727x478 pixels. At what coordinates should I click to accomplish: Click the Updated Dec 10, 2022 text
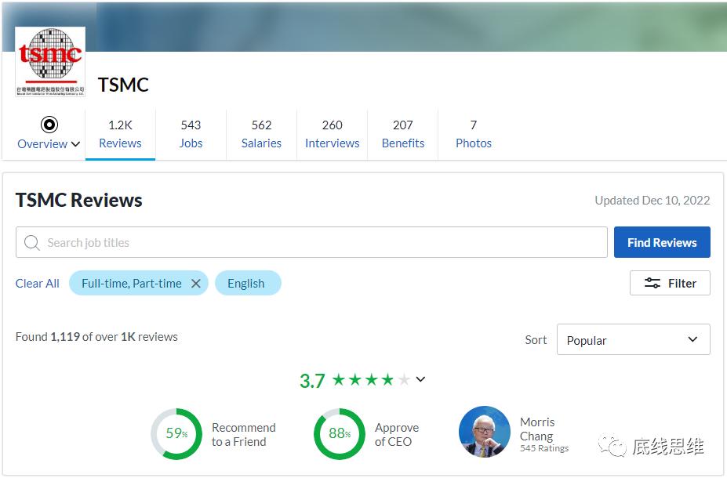[x=652, y=200]
